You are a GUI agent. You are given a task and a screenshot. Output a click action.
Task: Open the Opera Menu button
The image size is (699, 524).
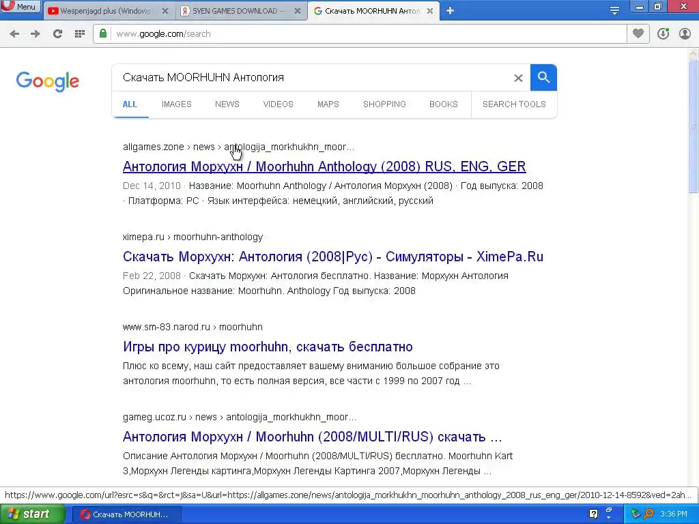click(x=20, y=6)
